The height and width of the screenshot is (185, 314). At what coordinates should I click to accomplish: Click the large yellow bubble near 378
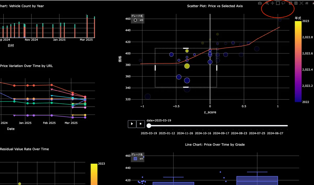187,66
